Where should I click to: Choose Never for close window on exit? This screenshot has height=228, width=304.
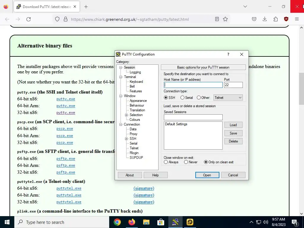[x=186, y=162]
